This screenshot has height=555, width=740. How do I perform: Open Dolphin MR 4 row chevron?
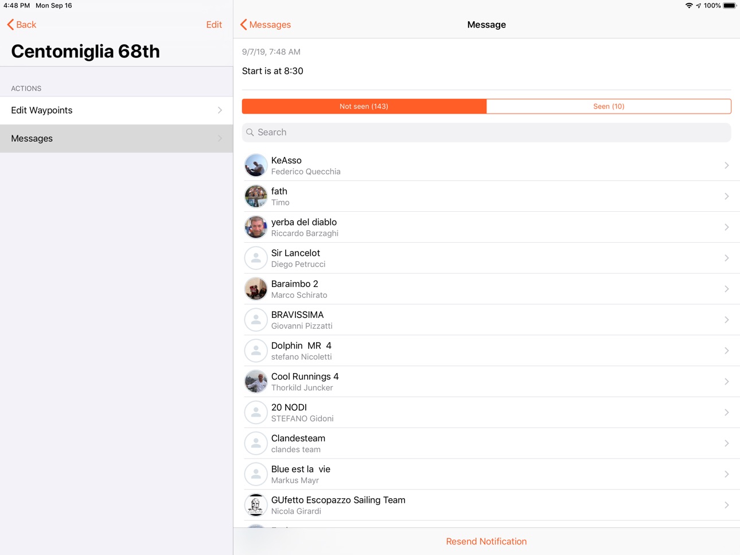coord(727,351)
